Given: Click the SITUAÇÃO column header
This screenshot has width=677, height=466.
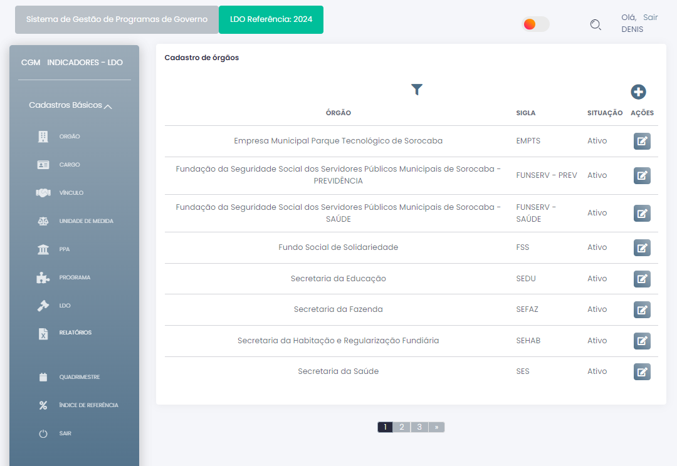Looking at the screenshot, I should click(604, 113).
